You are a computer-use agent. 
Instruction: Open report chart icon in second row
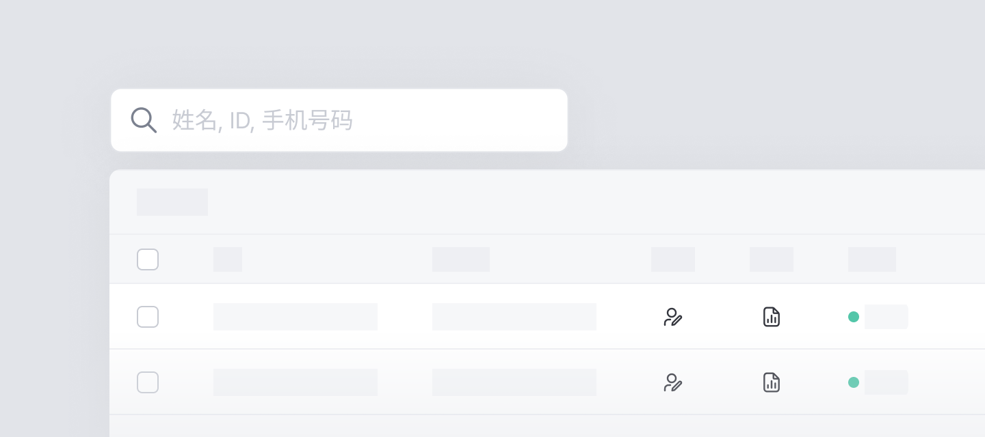click(772, 382)
